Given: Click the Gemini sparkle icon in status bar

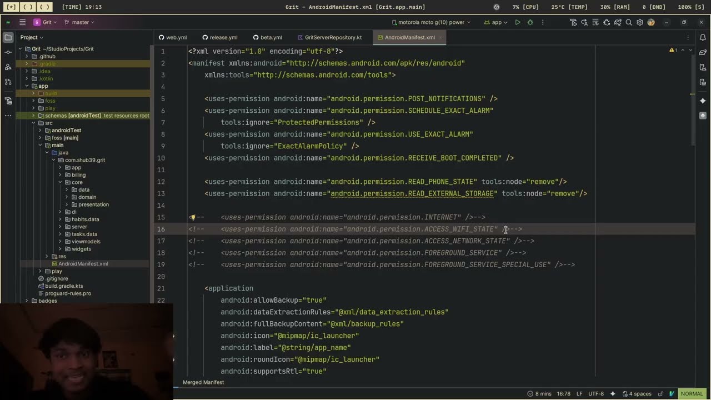Looking at the screenshot, I should click(613, 393).
